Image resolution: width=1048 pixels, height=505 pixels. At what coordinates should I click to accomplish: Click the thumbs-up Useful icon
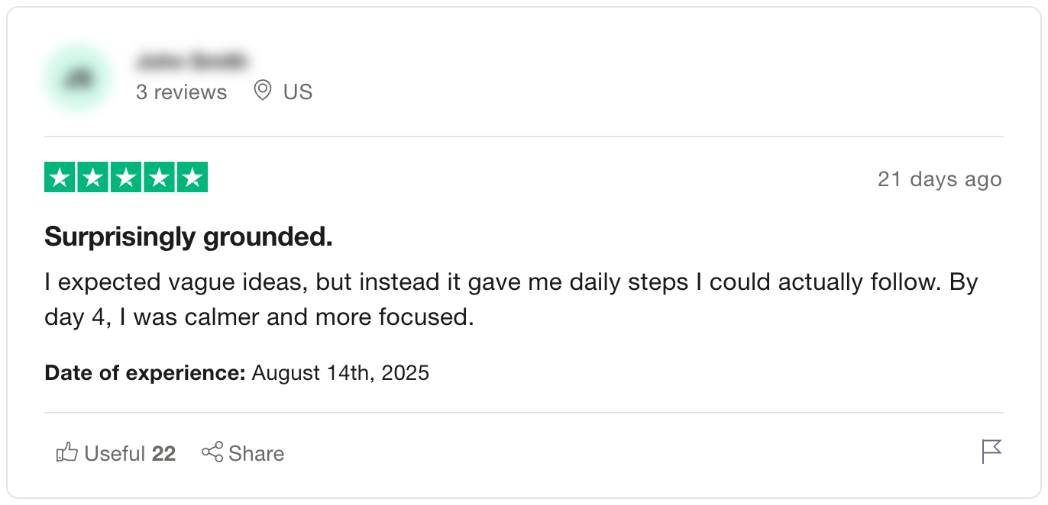point(67,453)
